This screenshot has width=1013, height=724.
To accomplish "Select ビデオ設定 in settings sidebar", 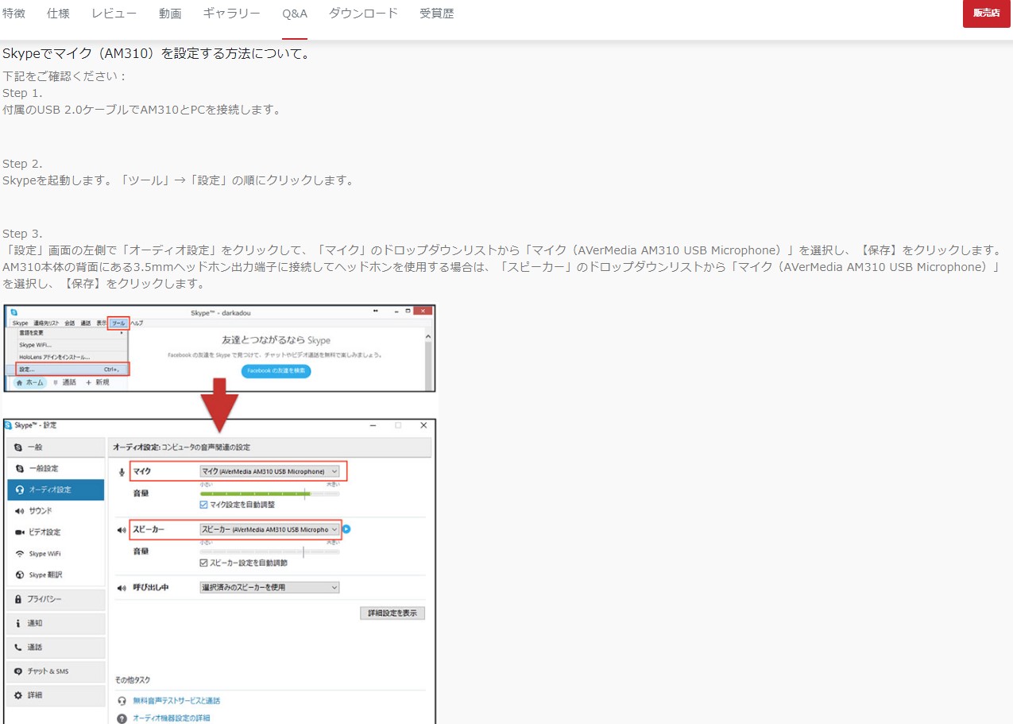I will click(56, 532).
